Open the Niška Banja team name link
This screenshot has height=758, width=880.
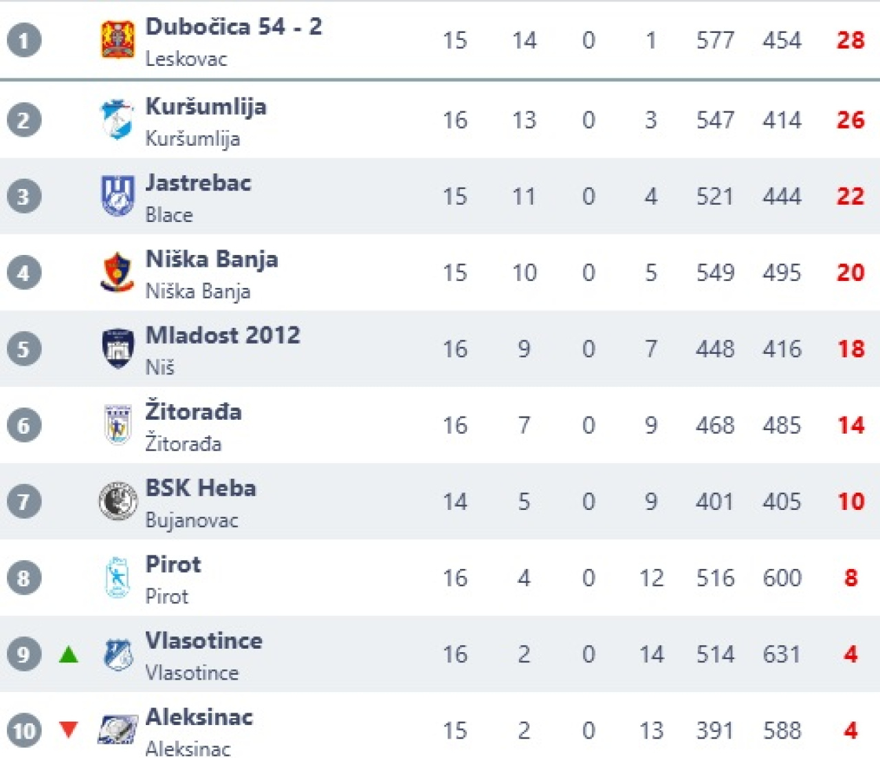point(212,259)
